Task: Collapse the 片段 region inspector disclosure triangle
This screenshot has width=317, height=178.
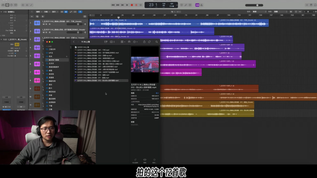Action: 1,12
